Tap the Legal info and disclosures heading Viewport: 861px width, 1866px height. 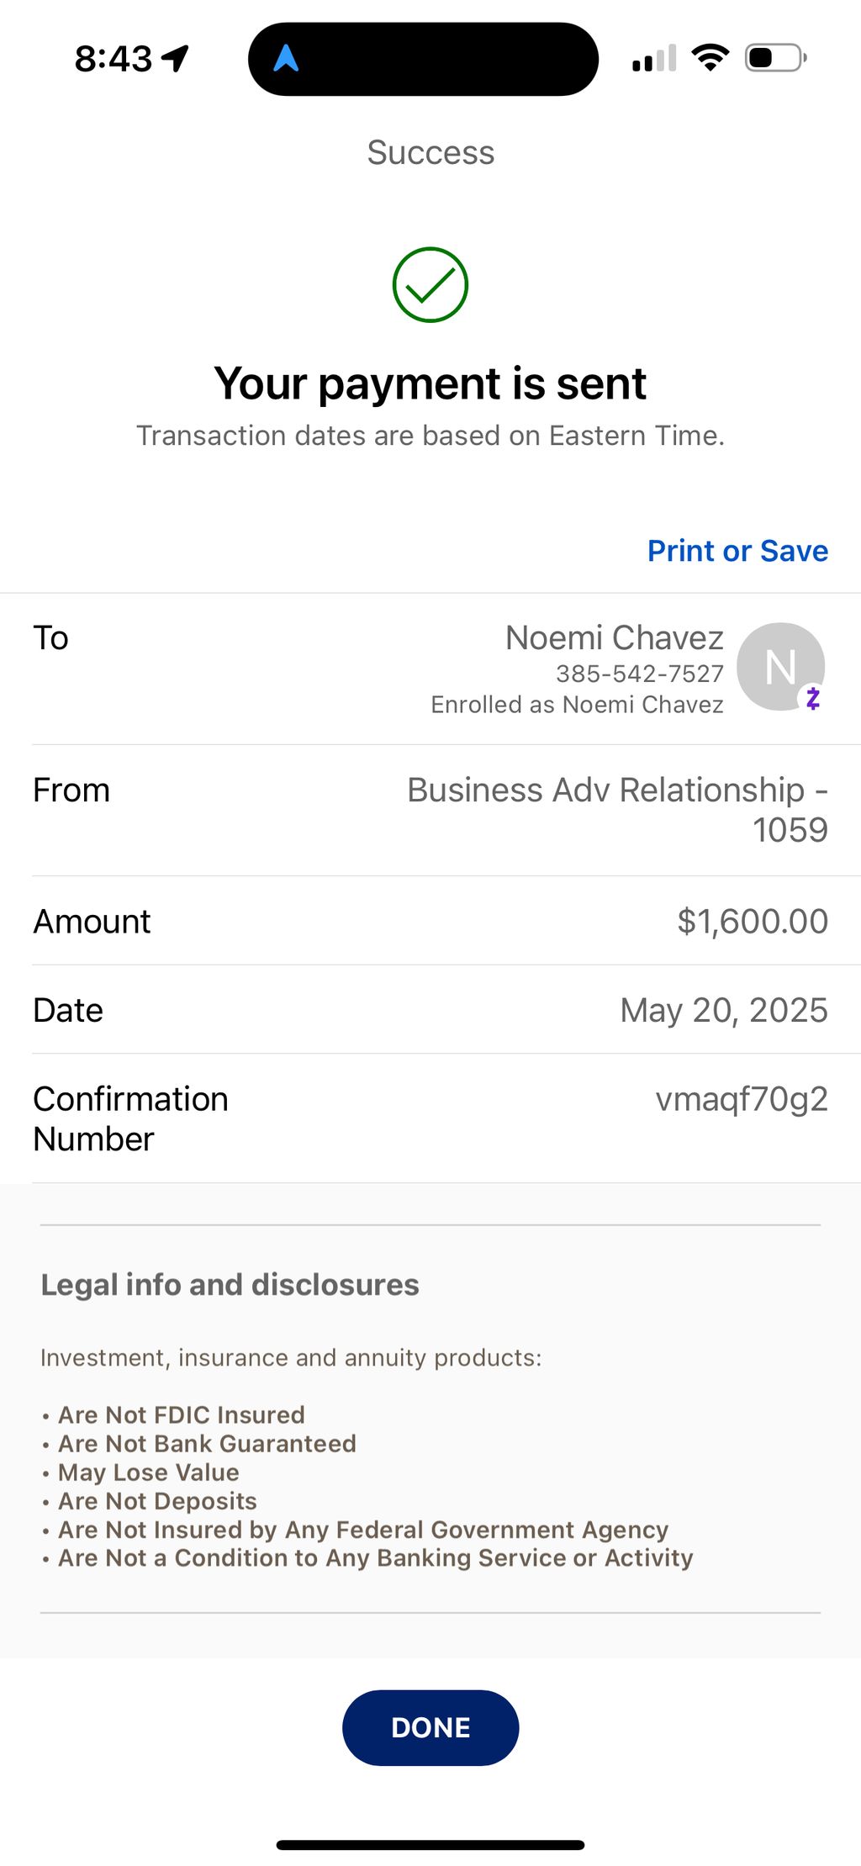[x=230, y=1284]
